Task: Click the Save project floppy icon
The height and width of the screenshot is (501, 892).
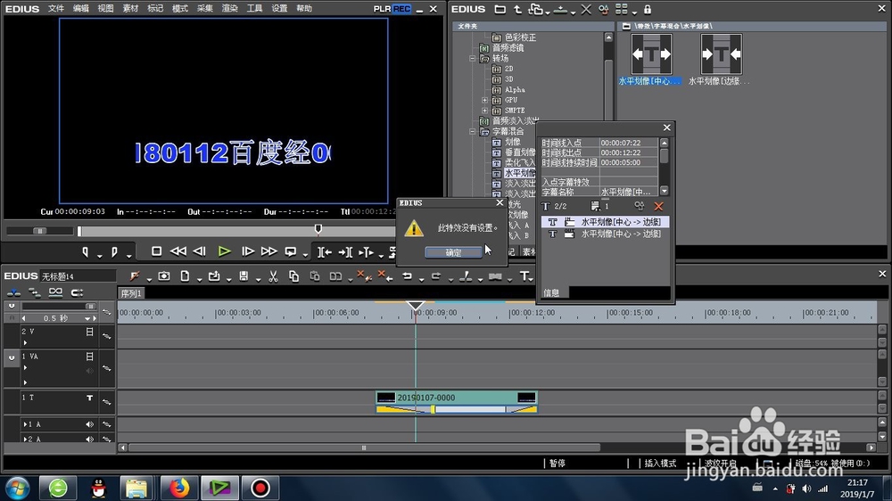Action: tap(244, 276)
